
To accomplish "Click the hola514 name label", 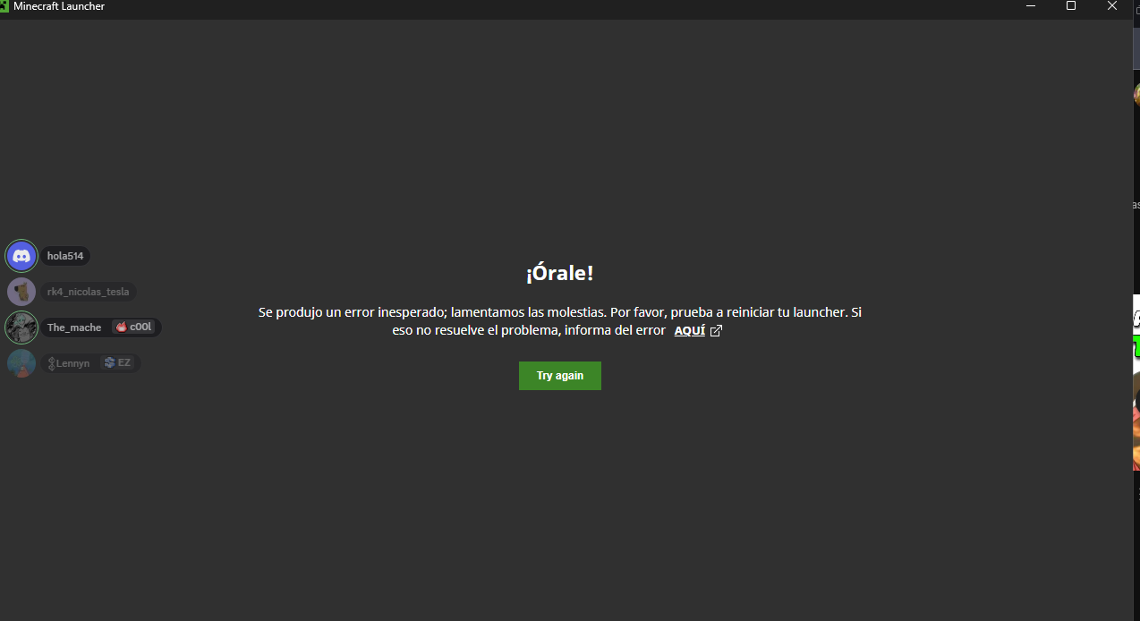I will 65,256.
